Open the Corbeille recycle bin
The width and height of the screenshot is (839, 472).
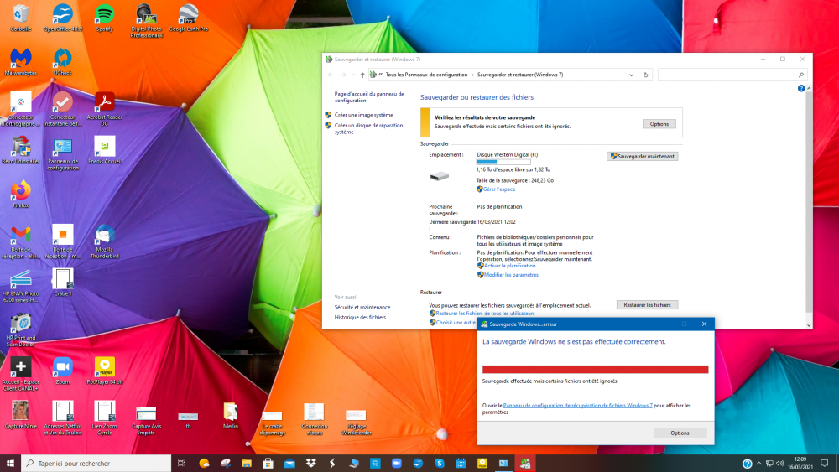(x=21, y=15)
